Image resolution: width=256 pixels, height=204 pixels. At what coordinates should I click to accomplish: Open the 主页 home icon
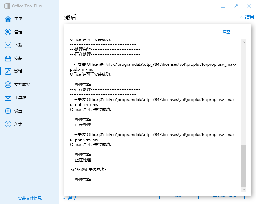pos(8,19)
